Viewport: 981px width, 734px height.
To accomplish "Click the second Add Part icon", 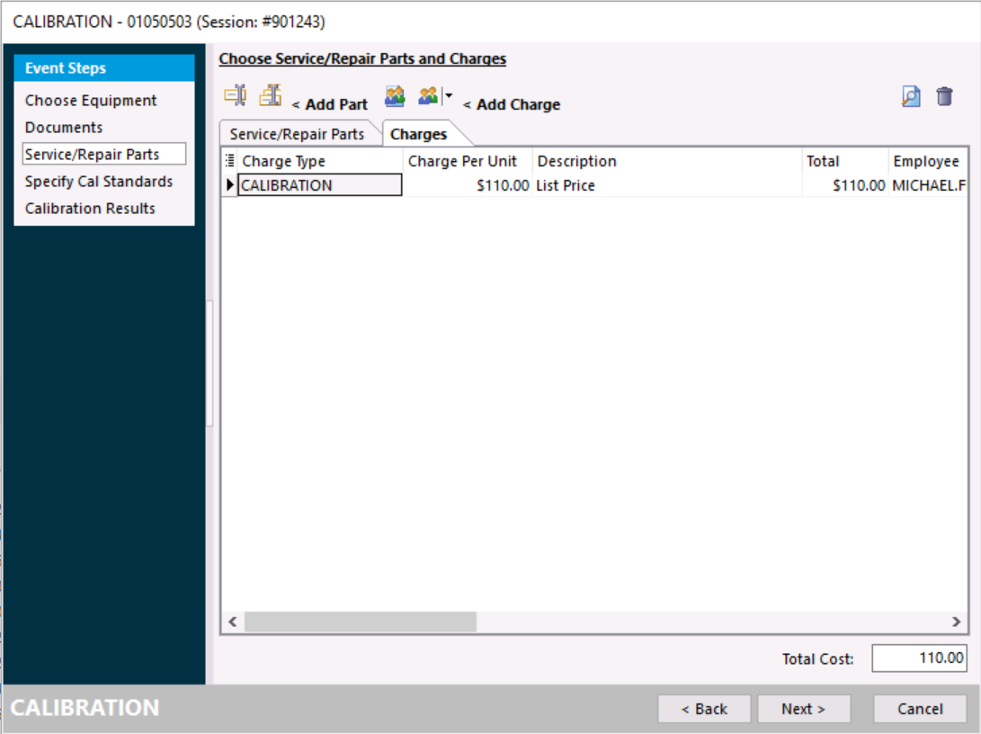I will click(270, 95).
